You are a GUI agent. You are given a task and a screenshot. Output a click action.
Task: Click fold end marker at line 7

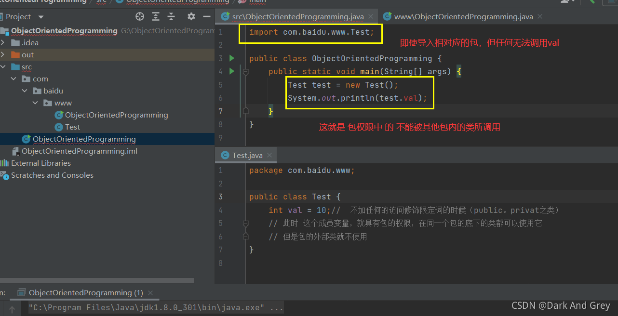[x=245, y=111]
